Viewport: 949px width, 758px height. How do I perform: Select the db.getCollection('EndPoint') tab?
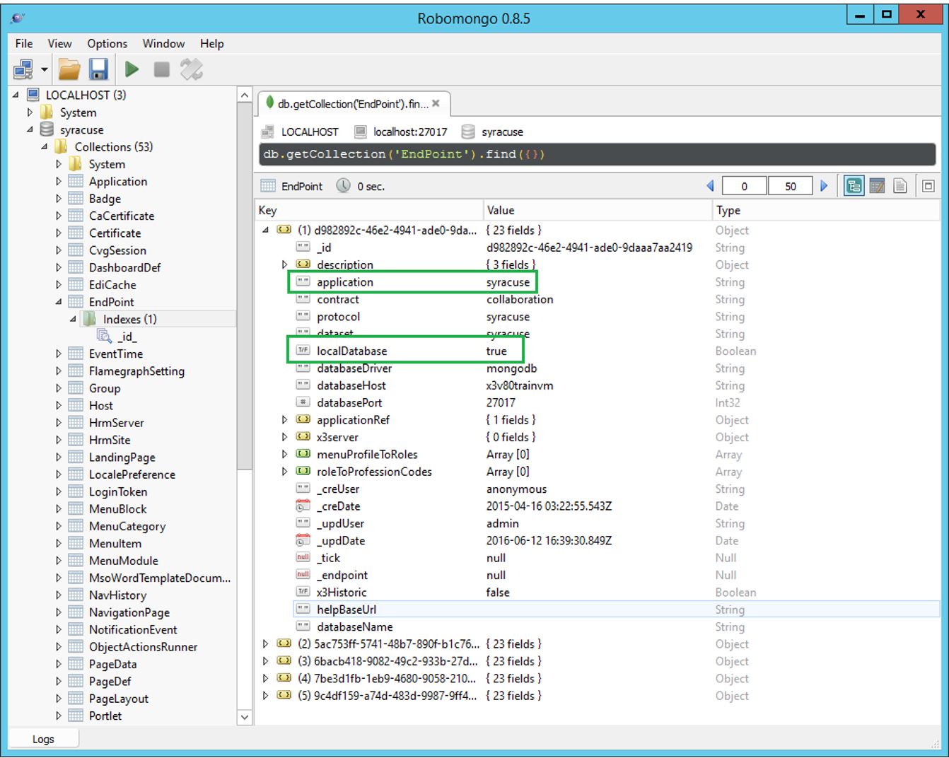pos(354,104)
